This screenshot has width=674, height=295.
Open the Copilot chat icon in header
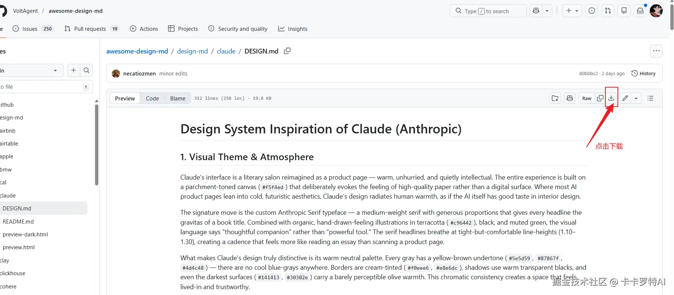tap(536, 11)
